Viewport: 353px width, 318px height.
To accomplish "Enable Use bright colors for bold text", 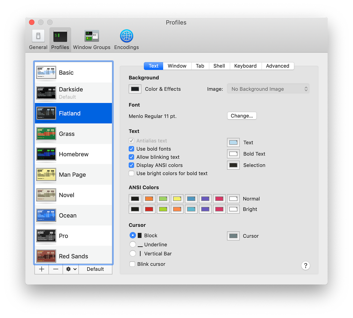I will click(131, 173).
